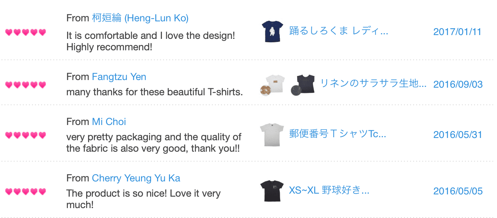Screen dimensions: 497x218
Task: Click the heart rating on Heng-Lun Ko's review
Action: [x=26, y=32]
